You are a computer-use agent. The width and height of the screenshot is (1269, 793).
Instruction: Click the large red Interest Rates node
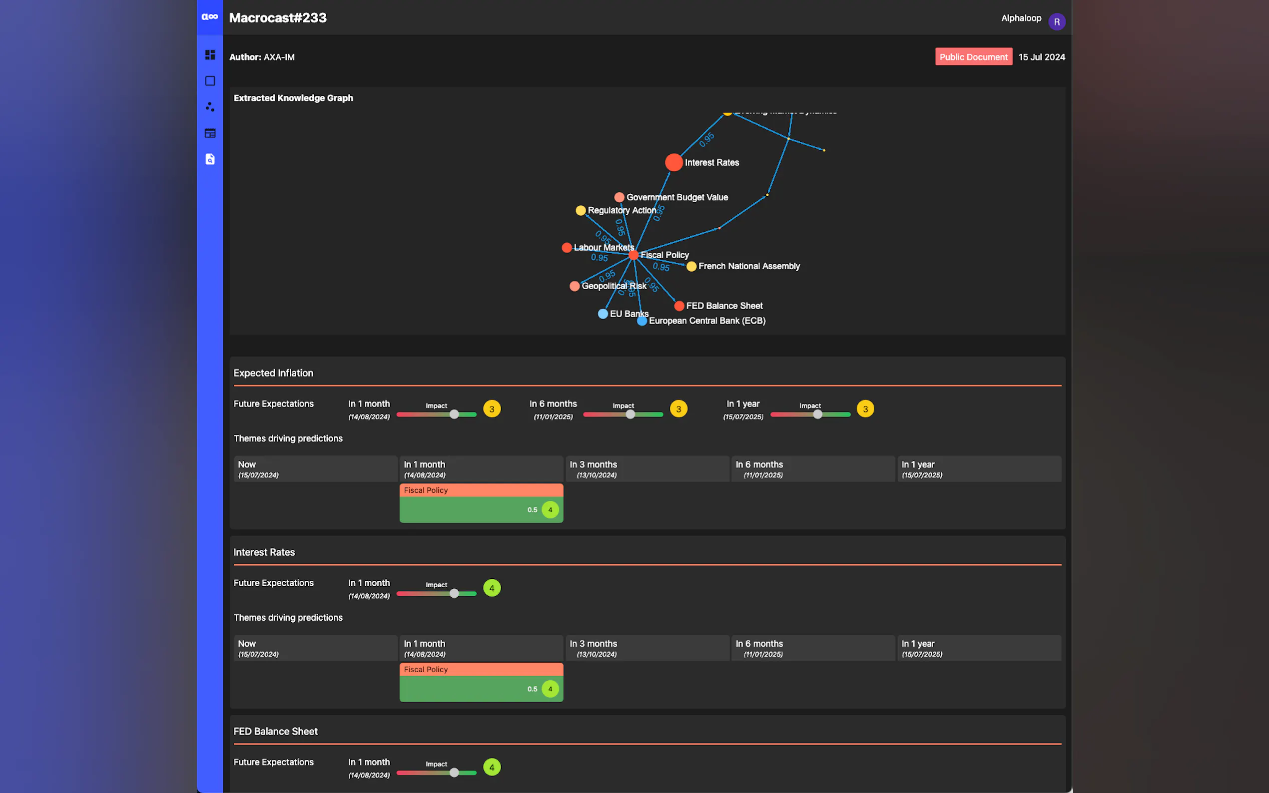(x=673, y=163)
